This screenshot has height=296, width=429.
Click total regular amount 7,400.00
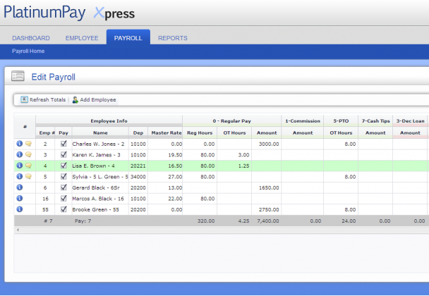[268, 221]
